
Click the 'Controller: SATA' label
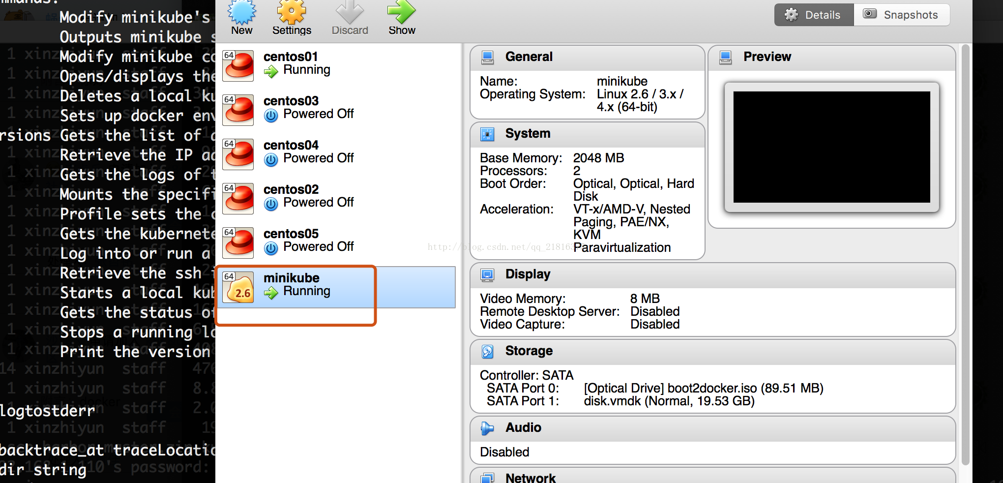click(527, 375)
